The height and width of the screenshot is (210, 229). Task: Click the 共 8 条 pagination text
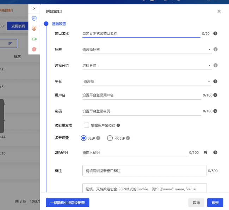(x=20, y=202)
